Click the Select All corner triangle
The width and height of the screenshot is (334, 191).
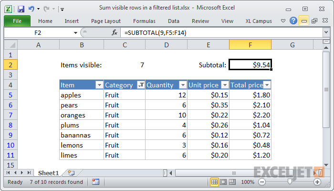click(10, 45)
